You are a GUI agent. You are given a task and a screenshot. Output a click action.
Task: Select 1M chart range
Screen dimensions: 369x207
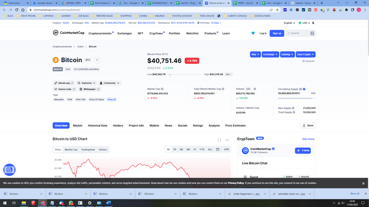click(181, 149)
